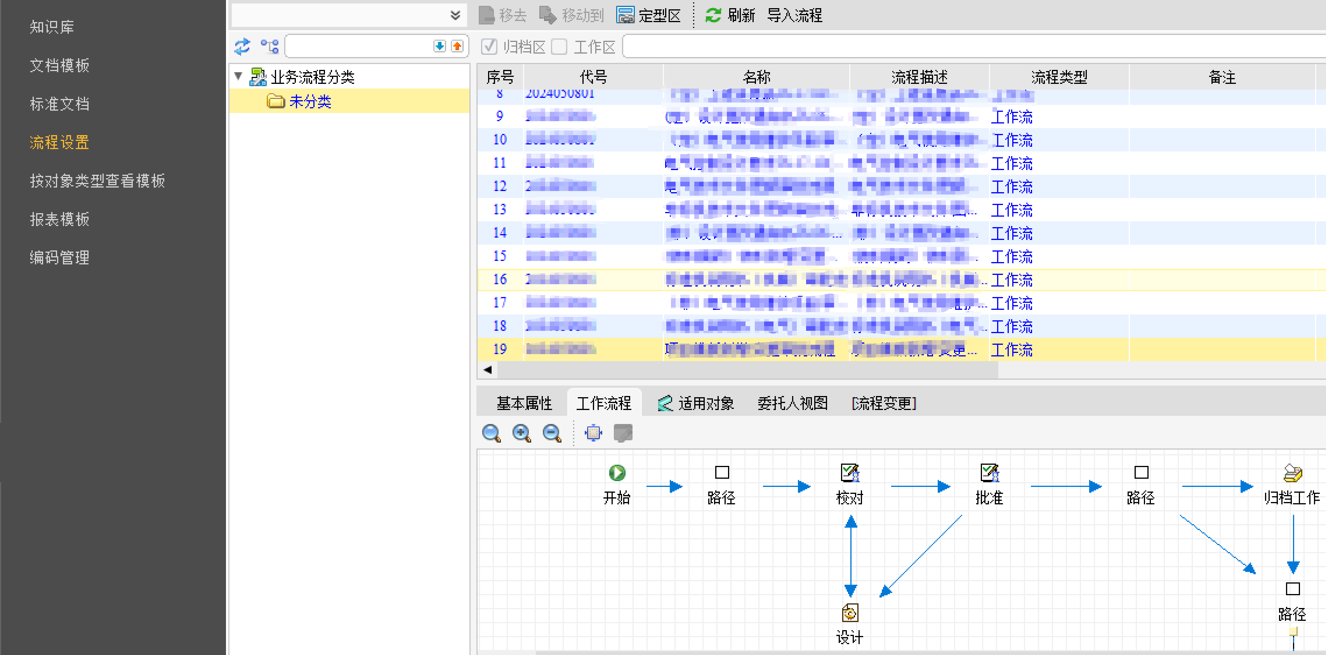Click the refresh tree icon
The image size is (1326, 655).
tap(242, 47)
